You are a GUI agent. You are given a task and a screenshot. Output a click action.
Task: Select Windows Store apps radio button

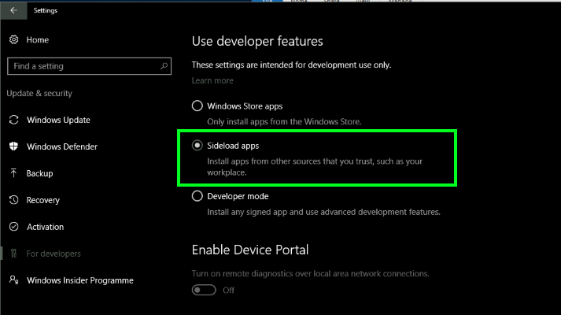tap(197, 106)
